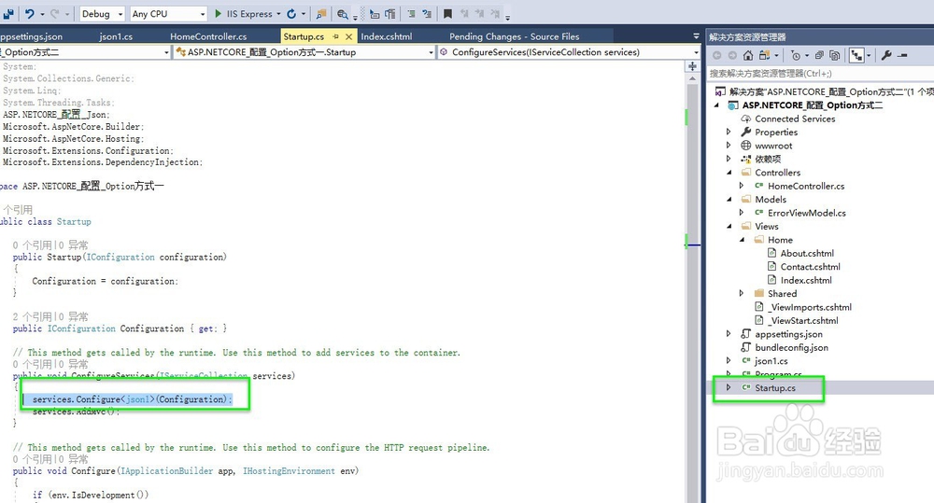This screenshot has height=503, width=934.
Task: Switch to the json1.cs tab
Action: coord(116,36)
